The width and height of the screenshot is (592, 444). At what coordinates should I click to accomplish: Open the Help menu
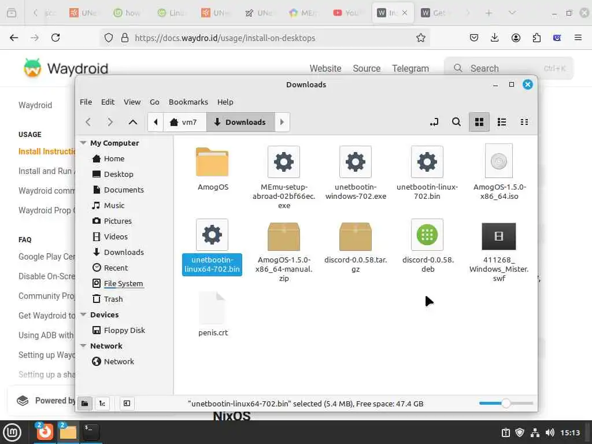click(x=225, y=102)
